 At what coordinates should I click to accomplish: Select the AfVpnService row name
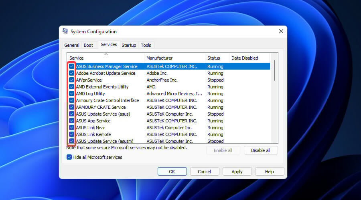(89, 80)
